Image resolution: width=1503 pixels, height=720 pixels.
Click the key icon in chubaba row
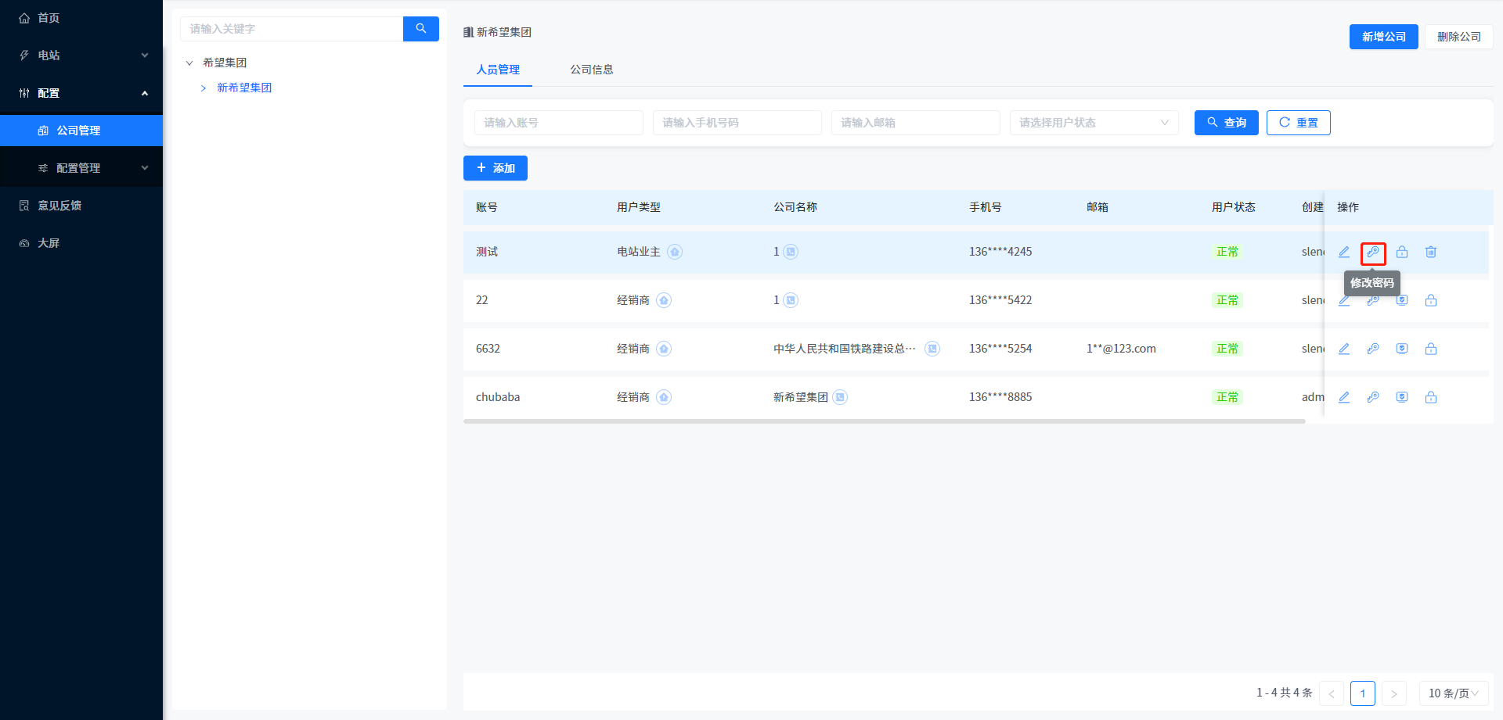(x=1373, y=397)
